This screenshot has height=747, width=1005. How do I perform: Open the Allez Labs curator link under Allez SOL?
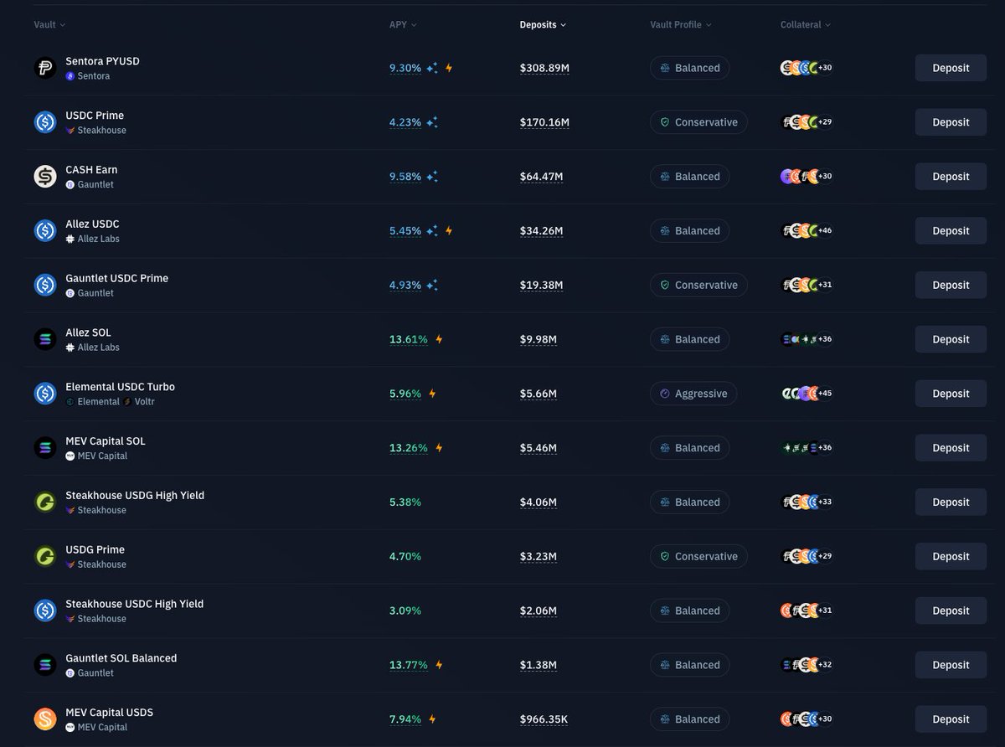tap(93, 348)
